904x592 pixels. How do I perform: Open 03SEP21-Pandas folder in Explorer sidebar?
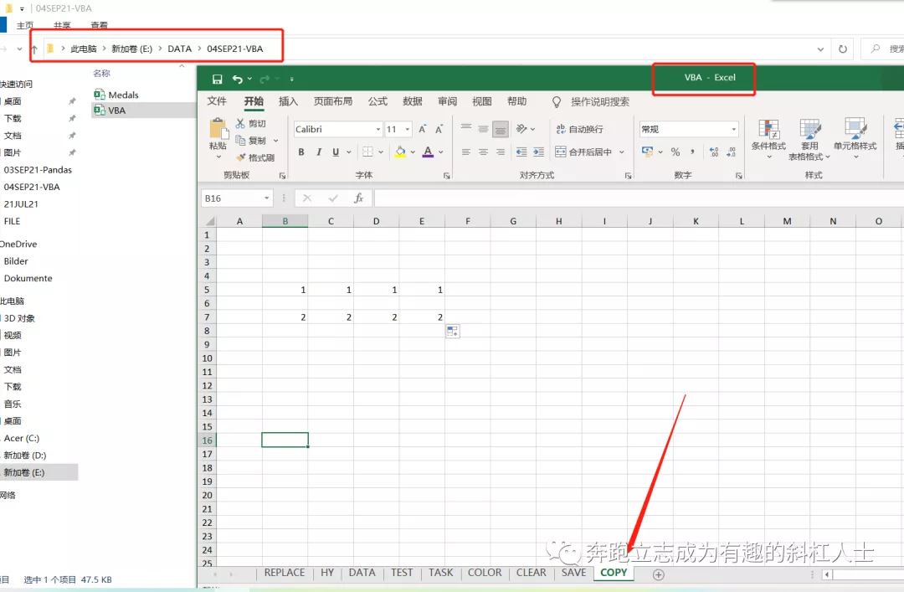click(x=38, y=170)
